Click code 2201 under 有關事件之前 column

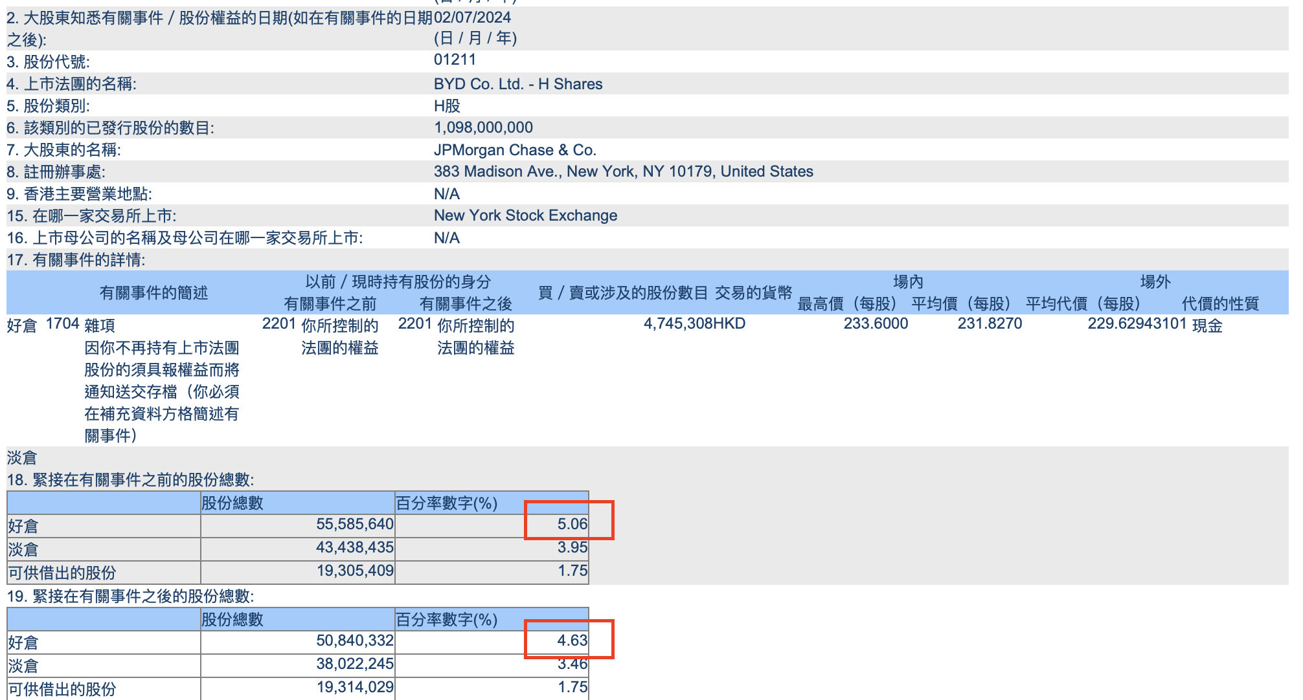(x=278, y=324)
